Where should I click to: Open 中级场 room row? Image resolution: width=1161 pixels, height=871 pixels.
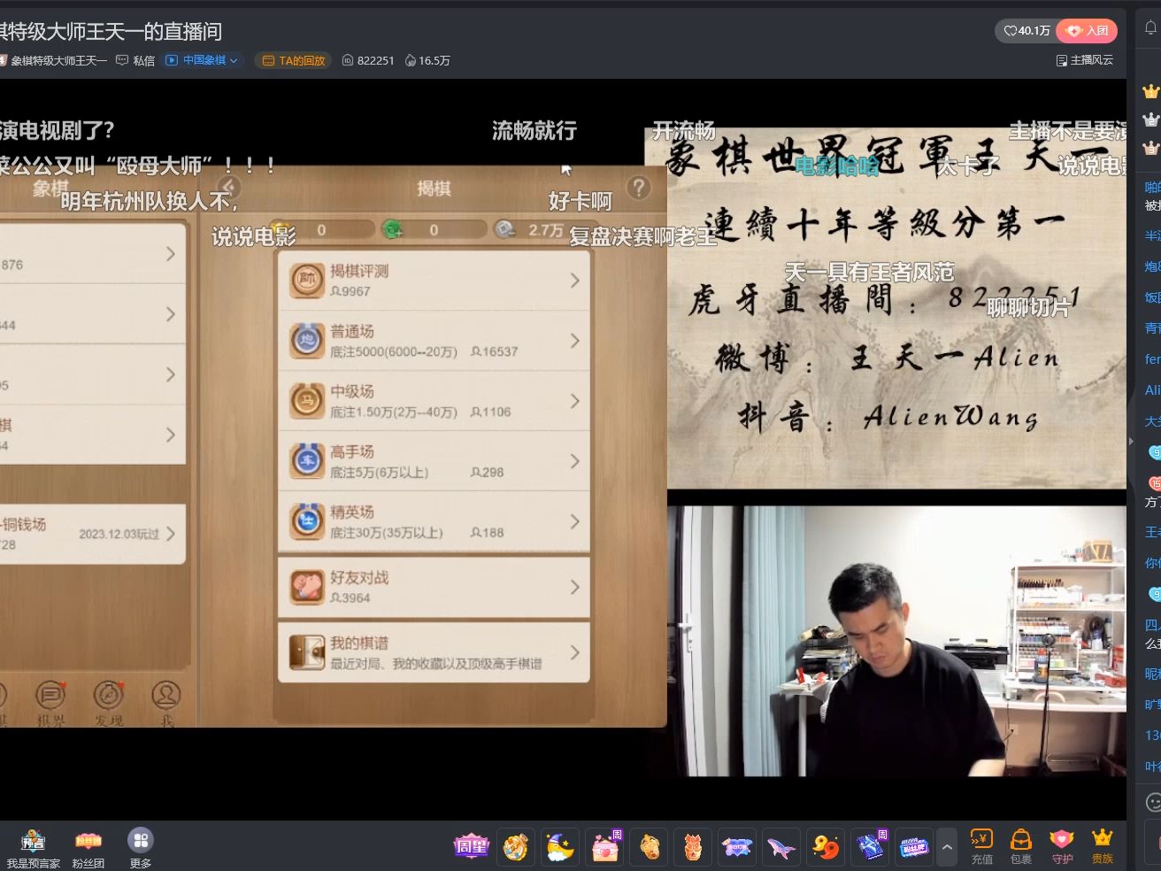point(434,400)
